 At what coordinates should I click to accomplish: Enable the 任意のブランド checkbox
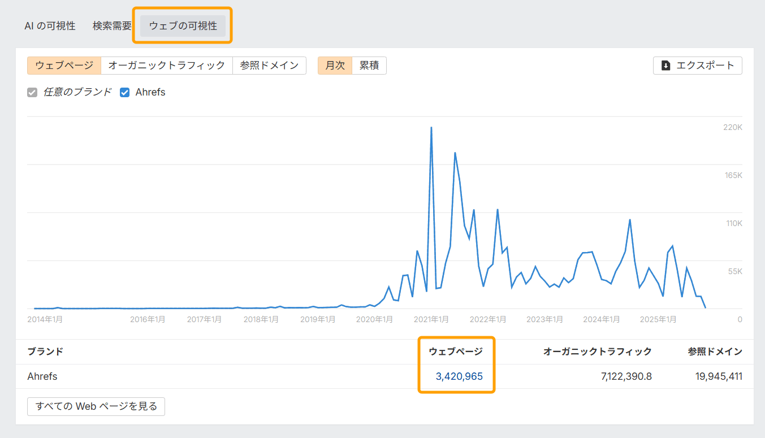[x=32, y=92]
